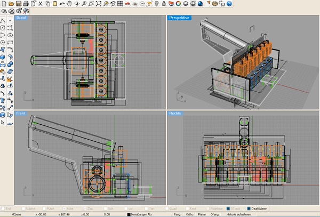The height and width of the screenshot is (217, 320).
Task: Open the Help question mark icon
Action: pyautogui.click(x=229, y=4)
